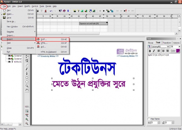The width and height of the screenshot is (182, 130).
Task: Select the Ellipse tool
Action: [27, 82]
